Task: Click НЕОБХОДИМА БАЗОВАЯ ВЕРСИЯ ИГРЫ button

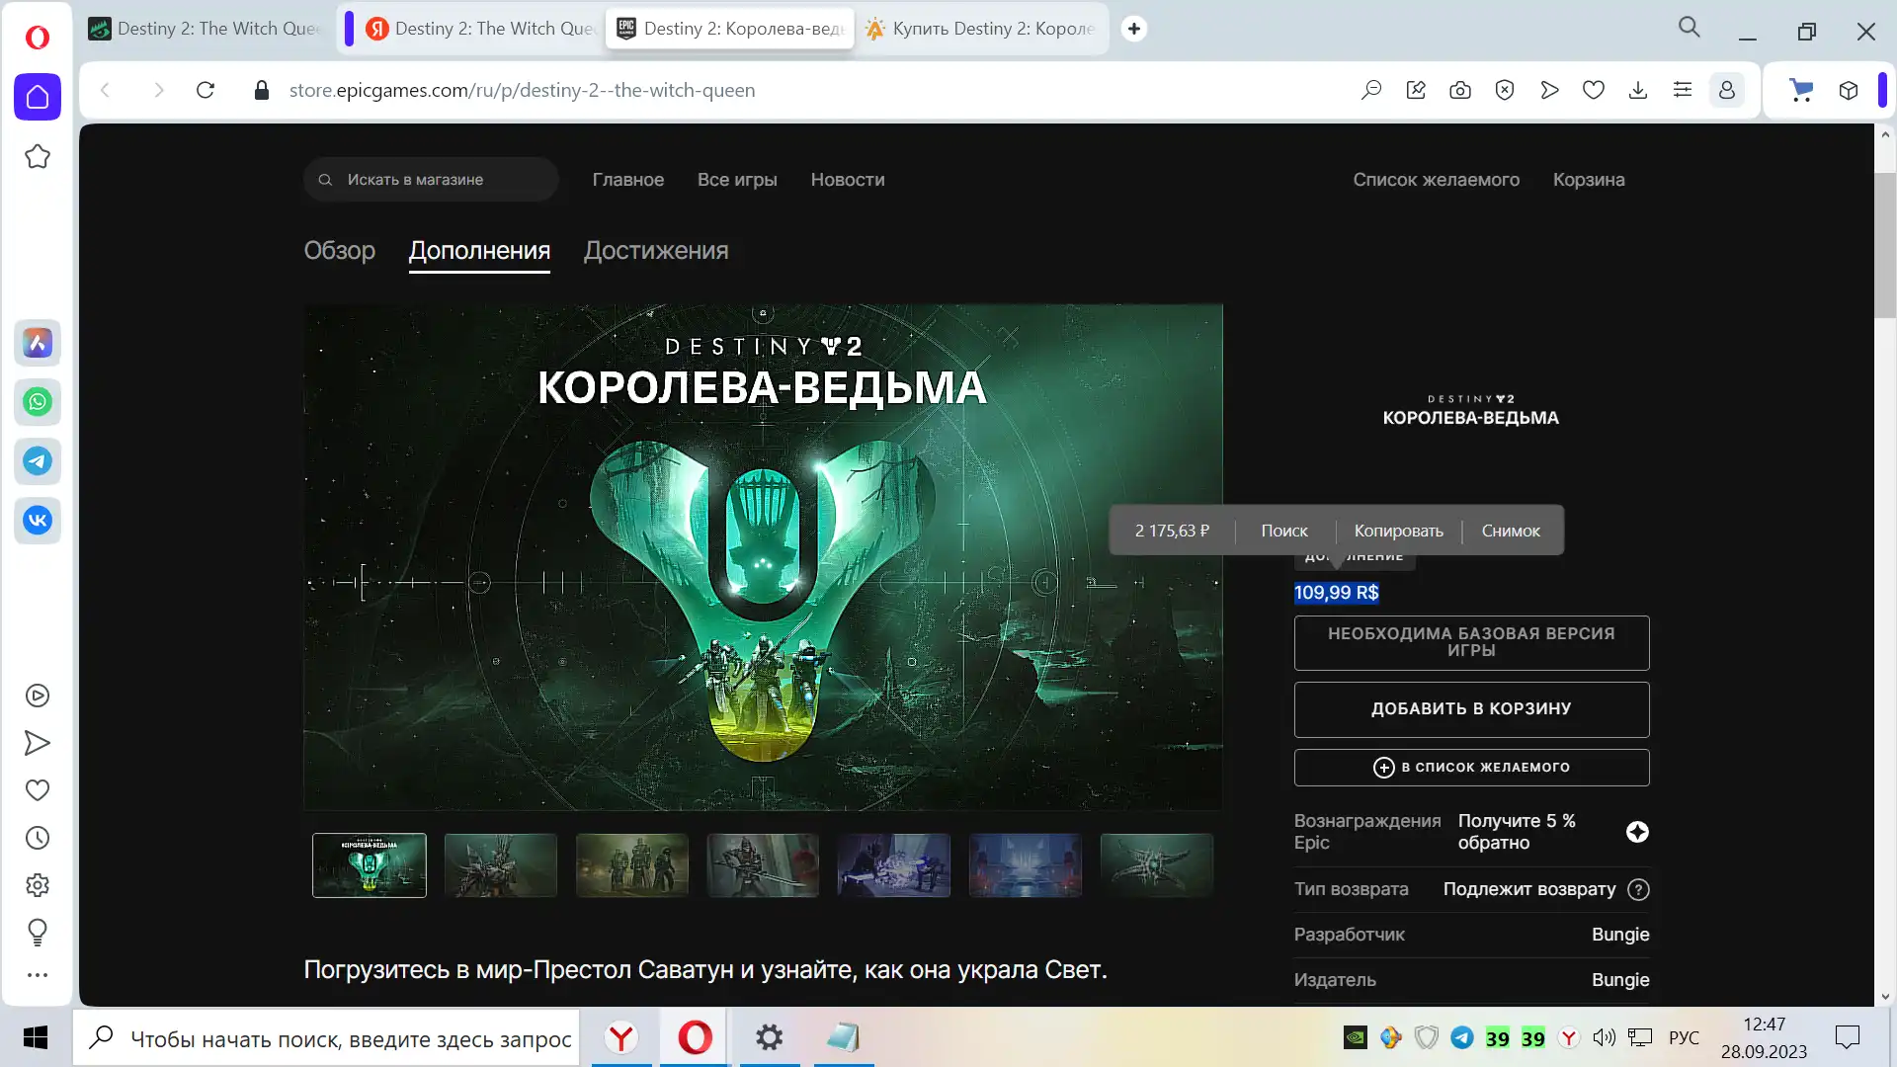Action: click(x=1471, y=642)
